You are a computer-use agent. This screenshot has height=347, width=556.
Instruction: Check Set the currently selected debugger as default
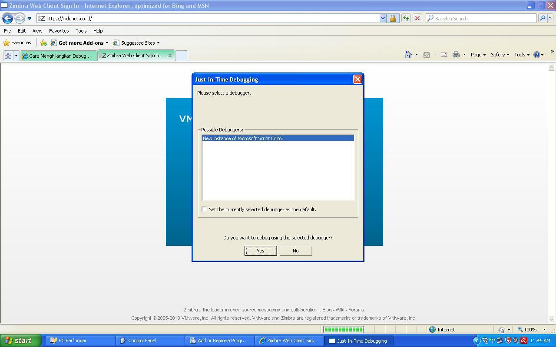tap(204, 209)
